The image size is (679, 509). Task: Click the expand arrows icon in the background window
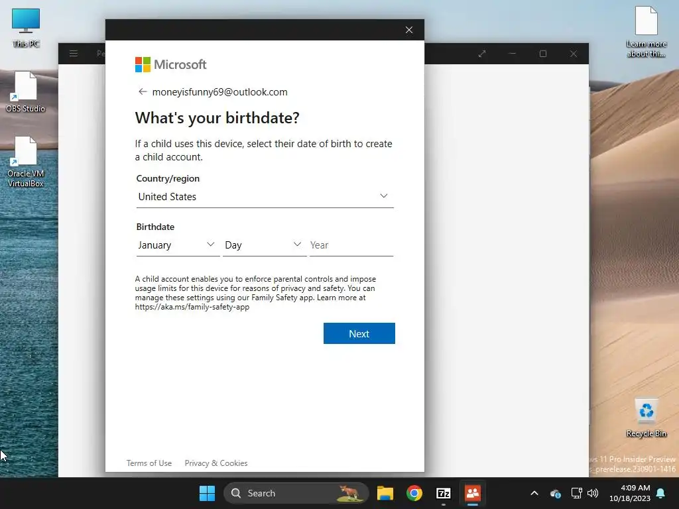pyautogui.click(x=482, y=54)
